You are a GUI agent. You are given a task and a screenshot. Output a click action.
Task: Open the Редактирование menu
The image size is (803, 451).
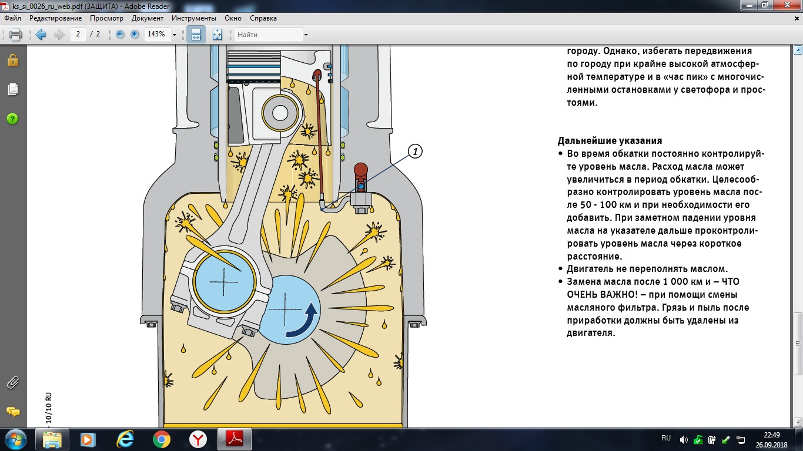(x=55, y=18)
